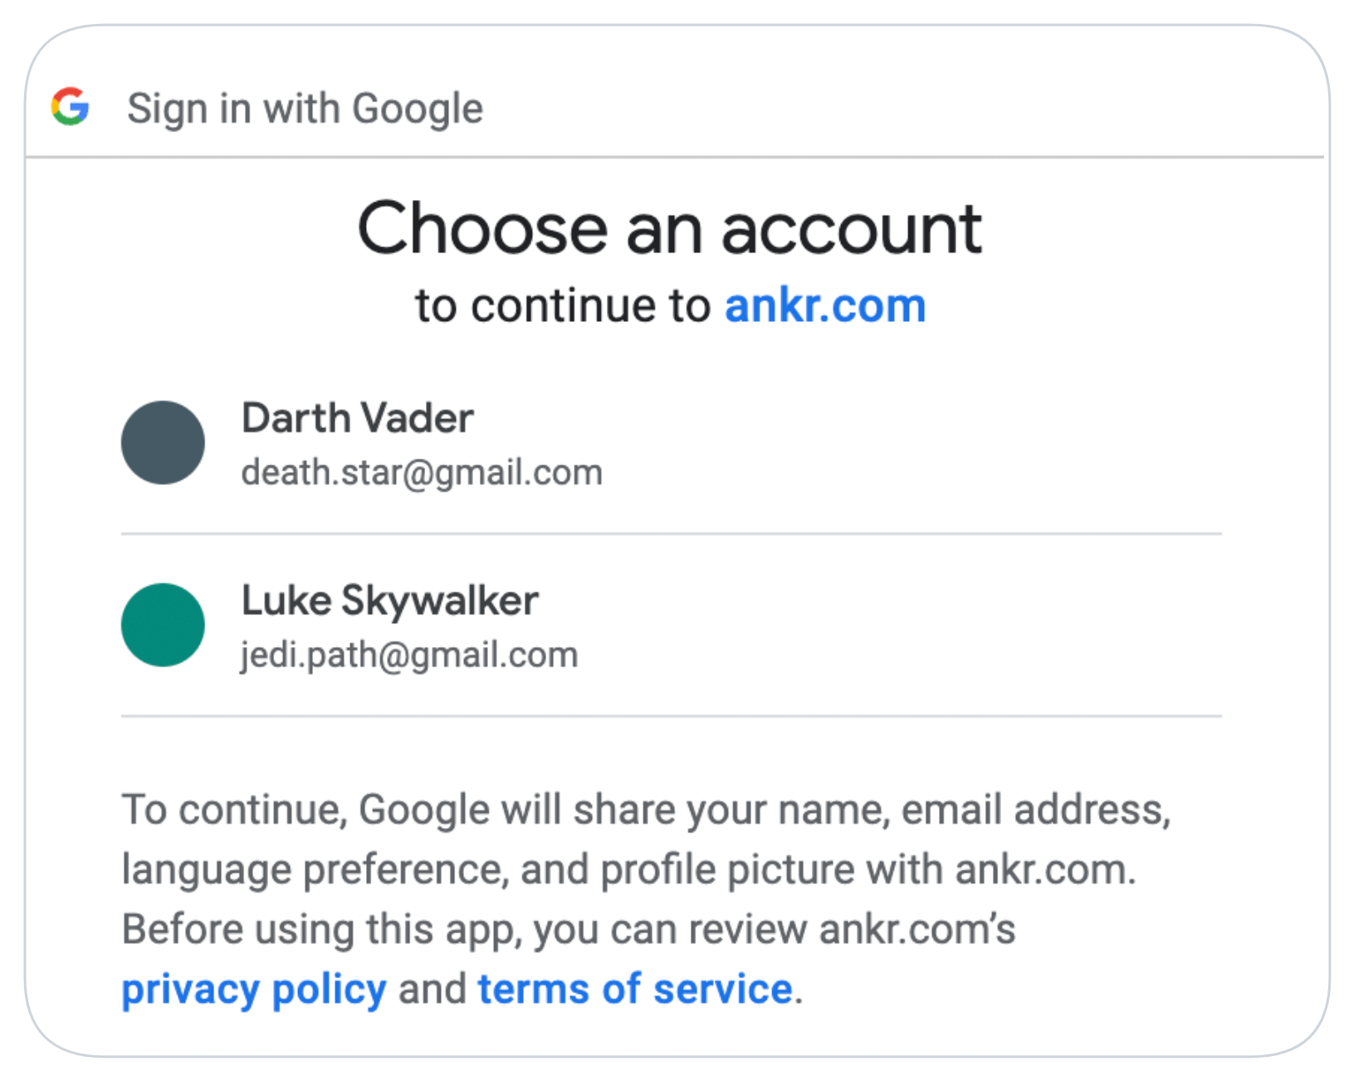Open the privacy policy link

(x=254, y=989)
